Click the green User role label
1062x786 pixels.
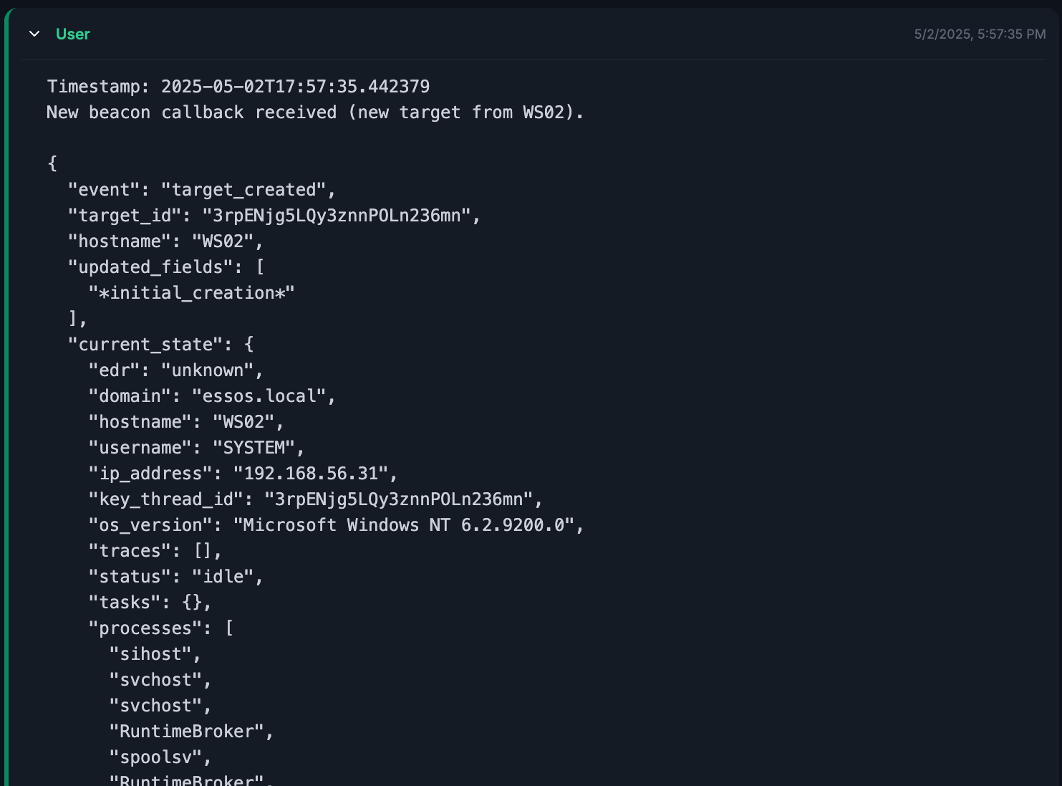tap(73, 34)
